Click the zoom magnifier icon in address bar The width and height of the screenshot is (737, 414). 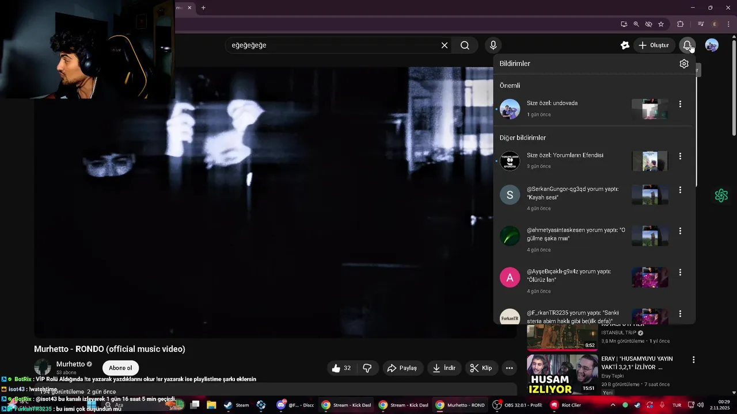click(636, 24)
